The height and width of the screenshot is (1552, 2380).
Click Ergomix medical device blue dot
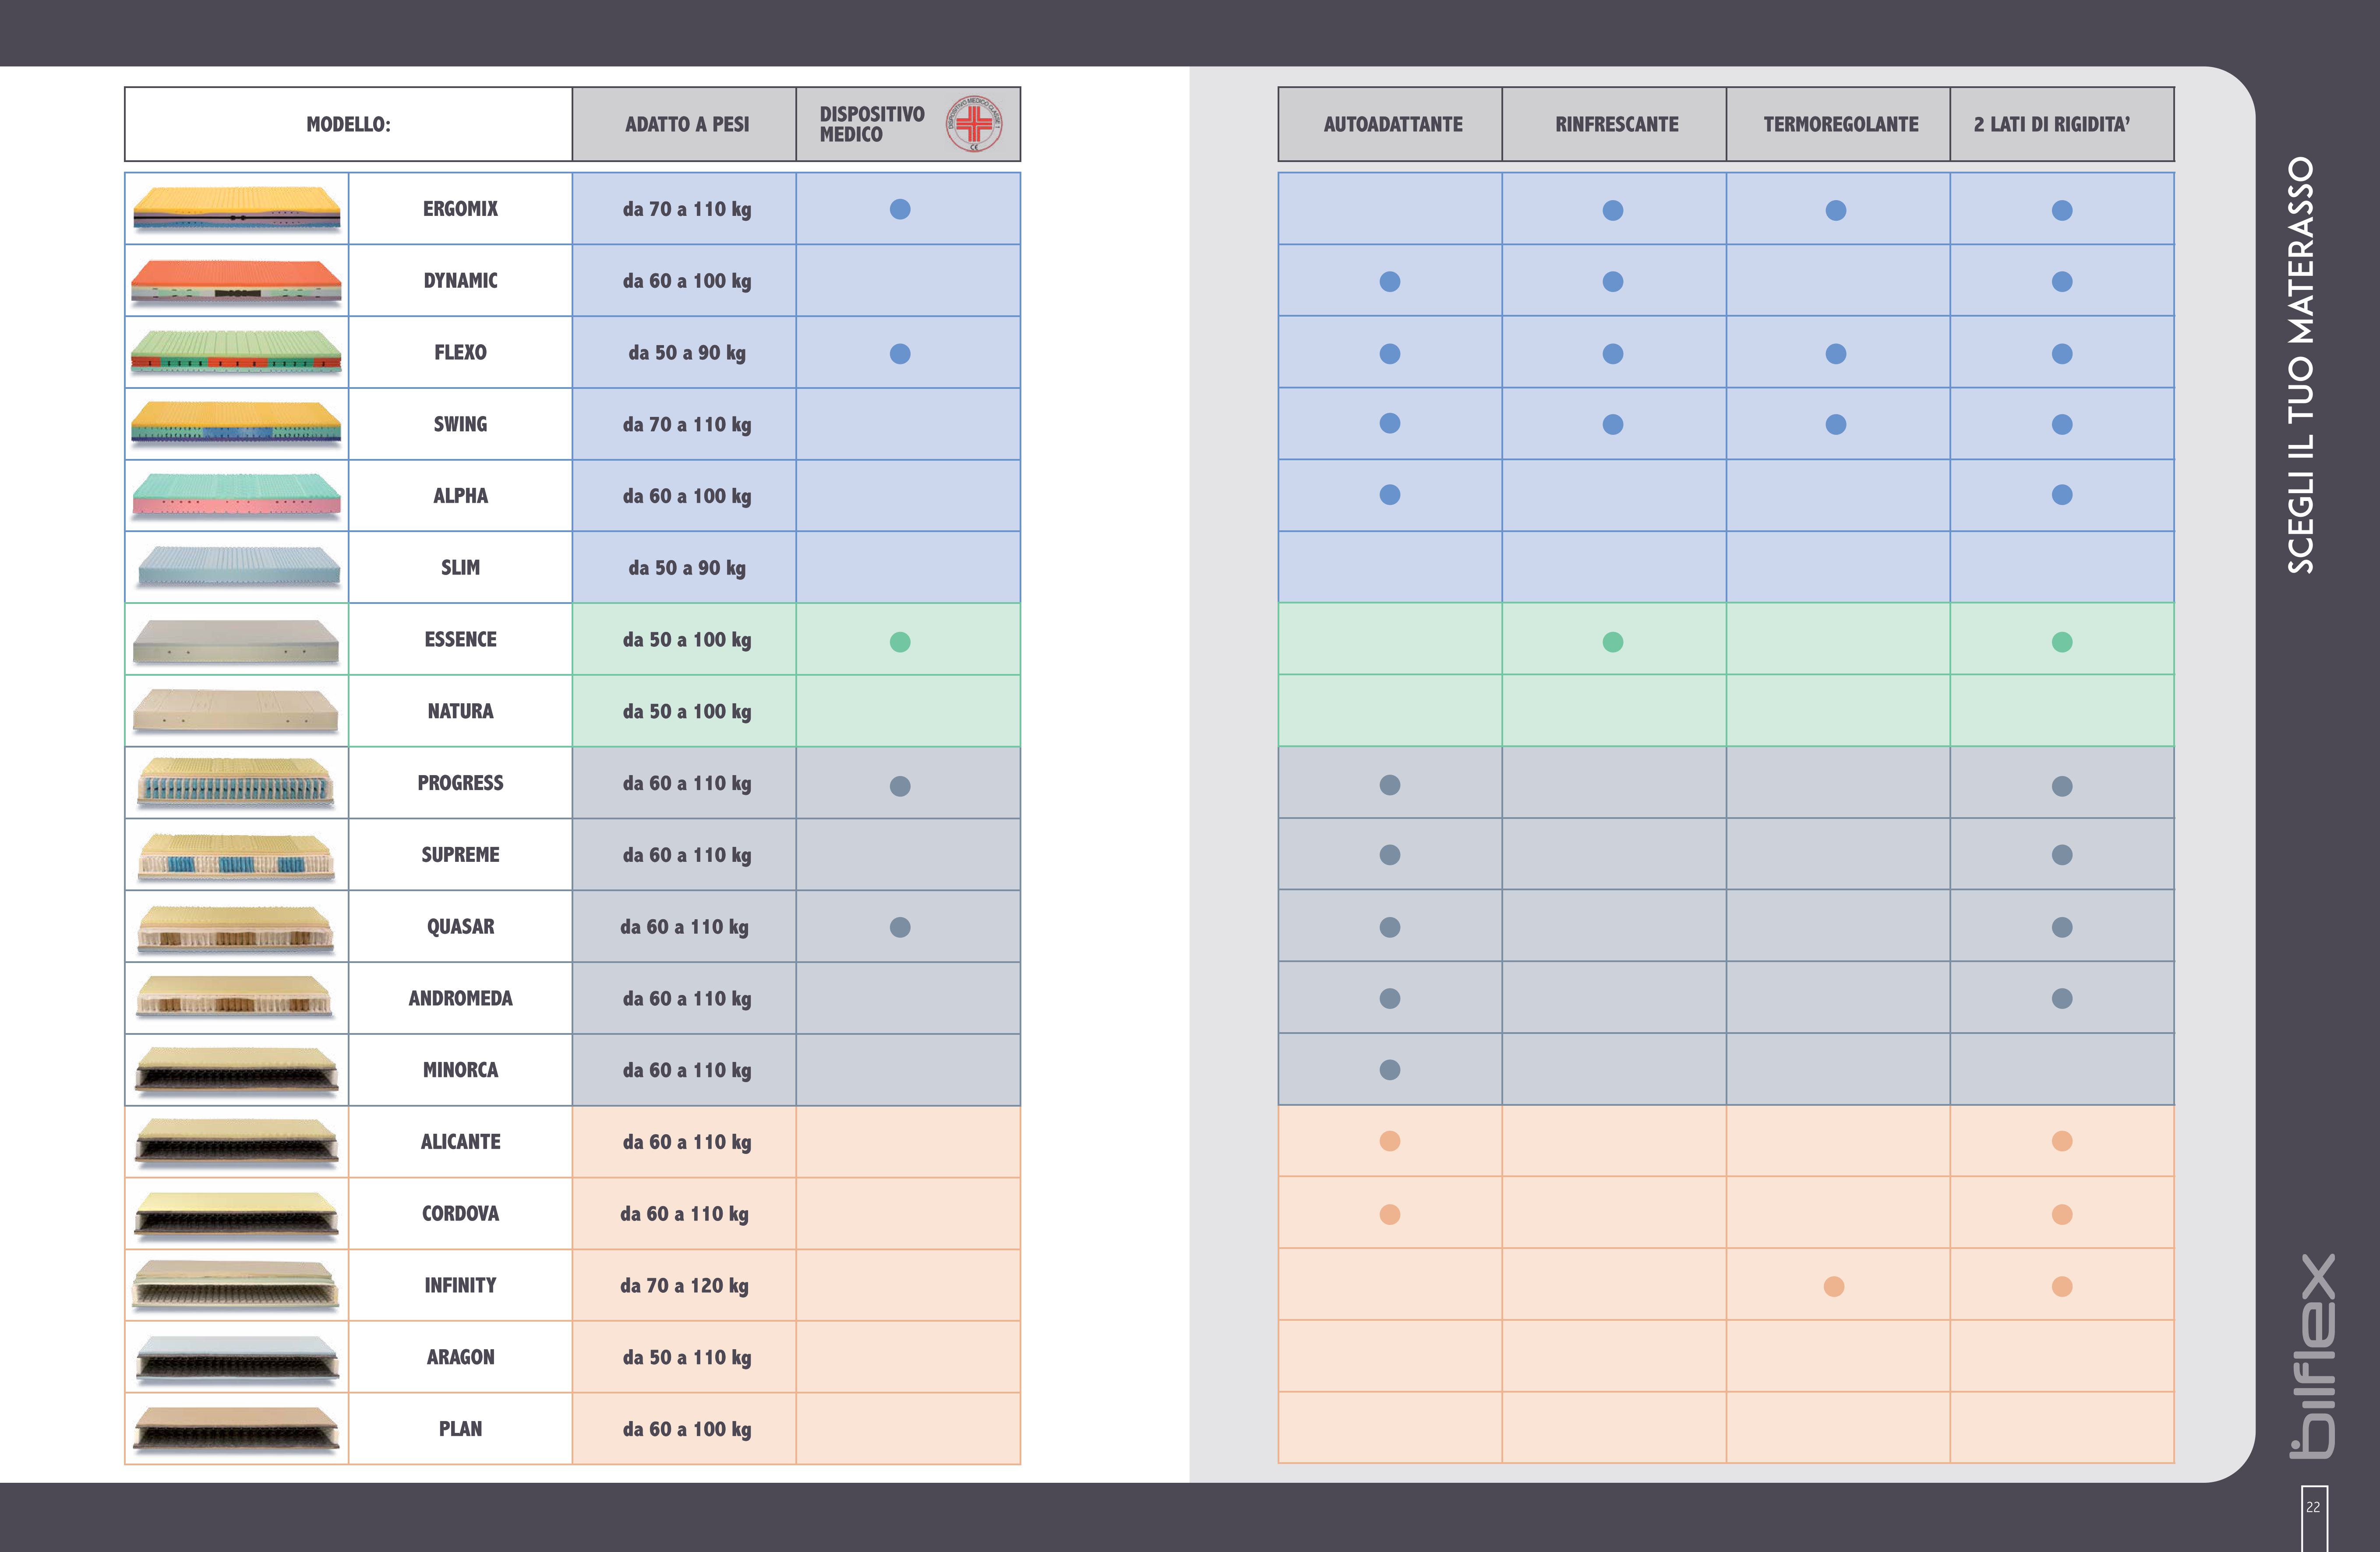pos(900,209)
